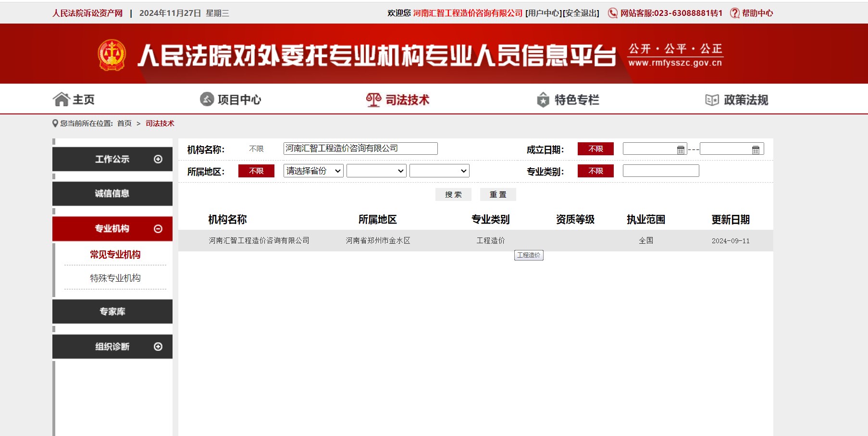Screen dimensions: 868x436
Task: Select 不限 for 机构名称
Action: pyautogui.click(x=256, y=149)
